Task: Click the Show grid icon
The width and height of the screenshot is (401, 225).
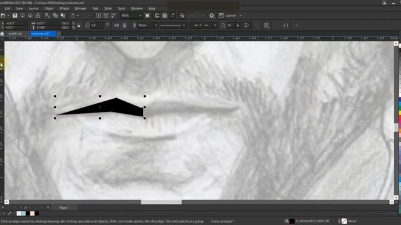Action: point(165,16)
